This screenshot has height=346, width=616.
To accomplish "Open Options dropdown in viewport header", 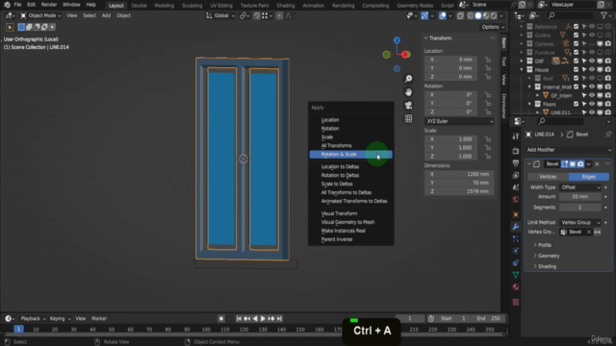I will (493, 27).
